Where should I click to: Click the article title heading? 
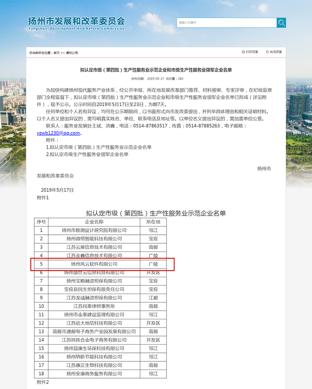[x=156, y=70]
